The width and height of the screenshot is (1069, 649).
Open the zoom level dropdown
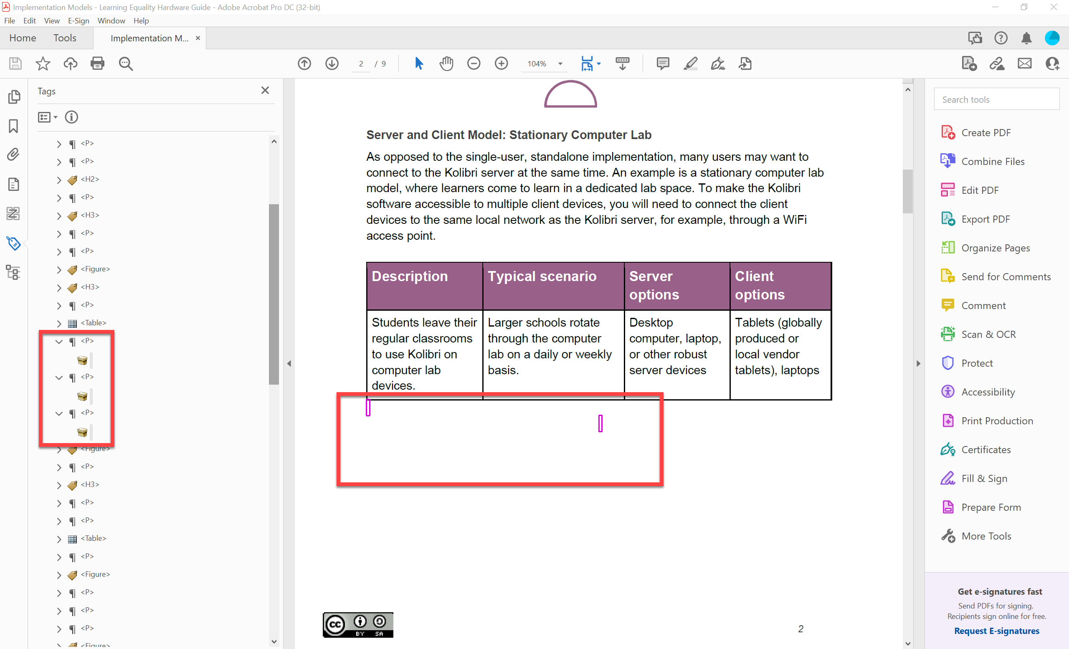coord(560,64)
